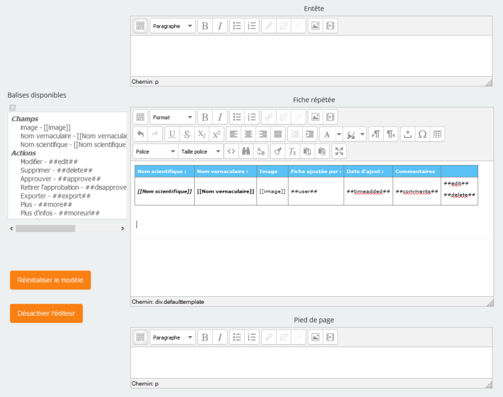Insert image in the Fiche répétée editor

(316, 117)
